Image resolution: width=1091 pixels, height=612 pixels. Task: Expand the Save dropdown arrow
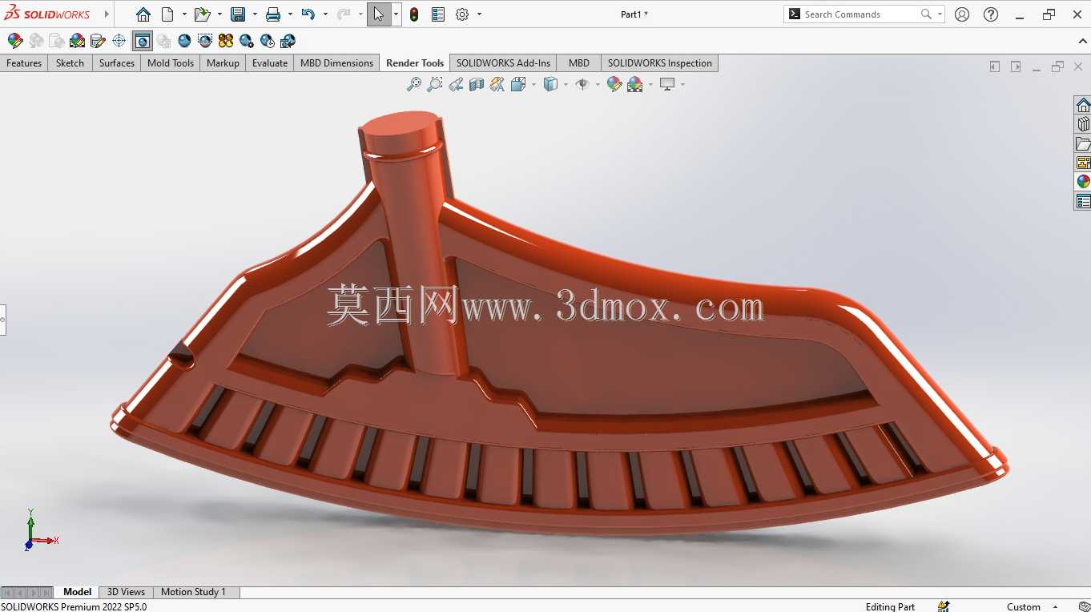[x=255, y=14]
